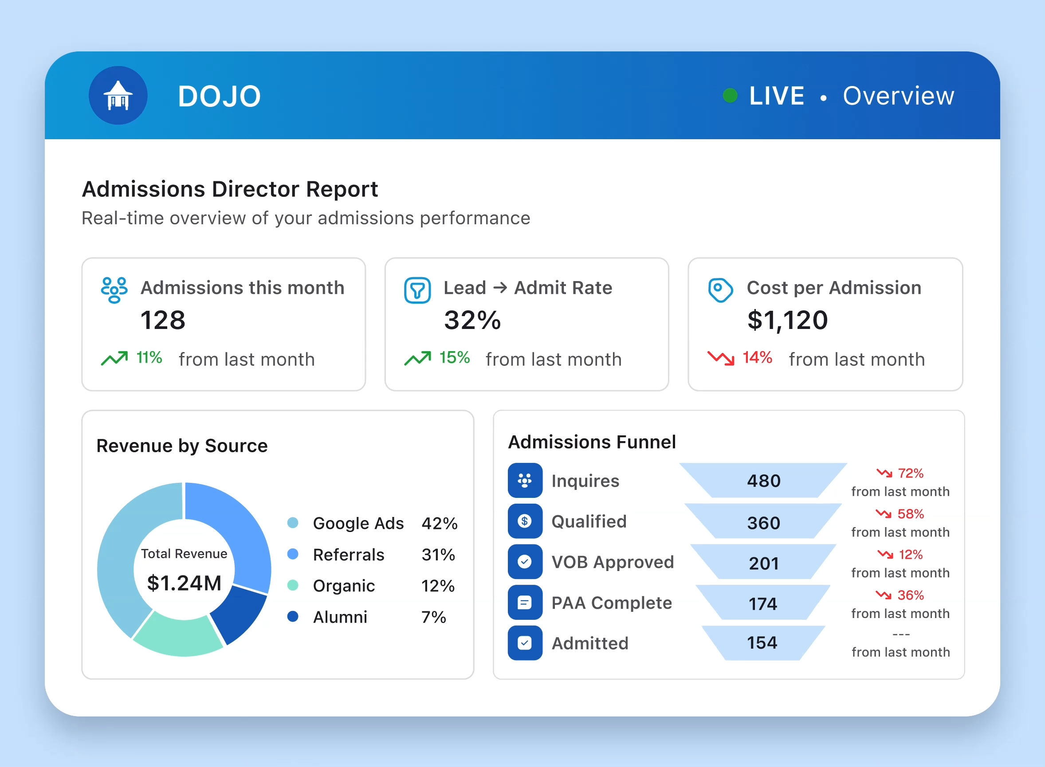This screenshot has width=1045, height=767.
Task: Select the Admissions this month card value 128
Action: pos(163,321)
